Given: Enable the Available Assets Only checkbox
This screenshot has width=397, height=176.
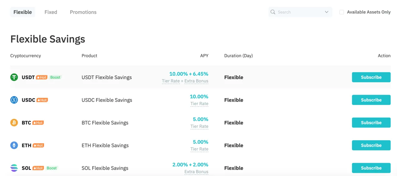Looking at the screenshot, I should [342, 12].
